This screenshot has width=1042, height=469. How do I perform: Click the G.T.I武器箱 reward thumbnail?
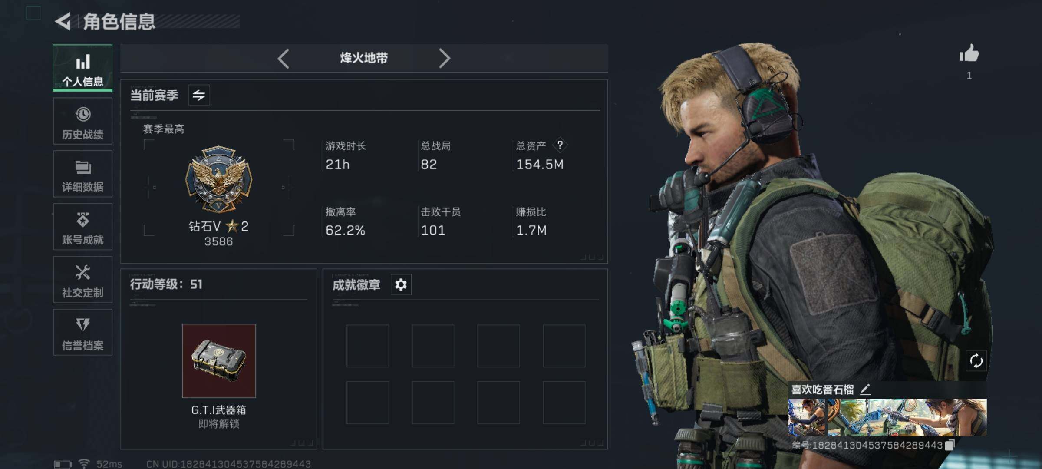[219, 361]
